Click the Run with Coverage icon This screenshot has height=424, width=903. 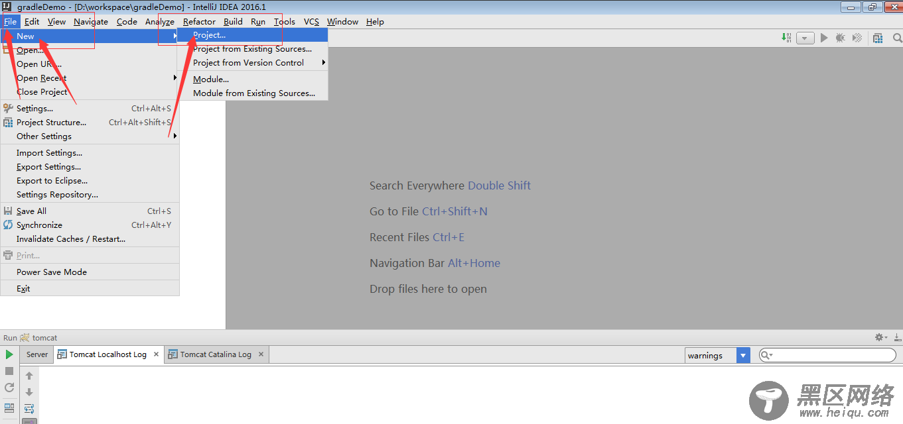(x=857, y=38)
